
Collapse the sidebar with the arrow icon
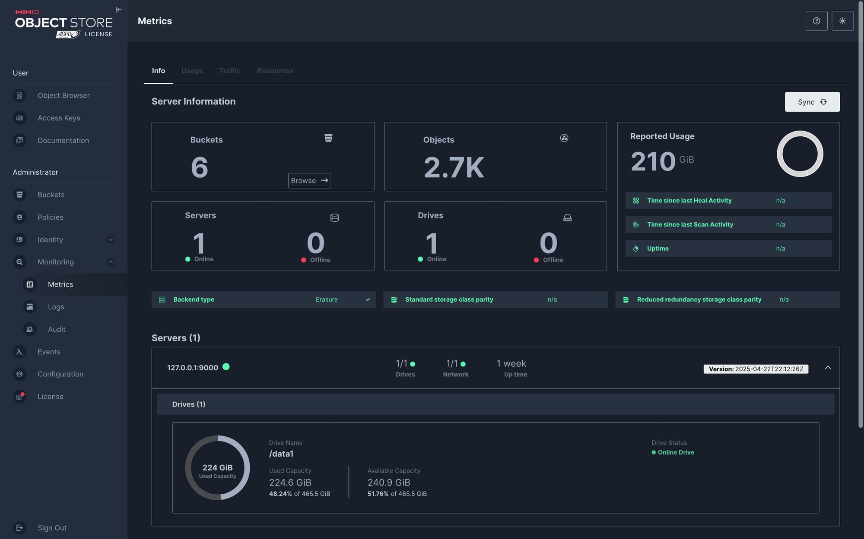tap(118, 9)
